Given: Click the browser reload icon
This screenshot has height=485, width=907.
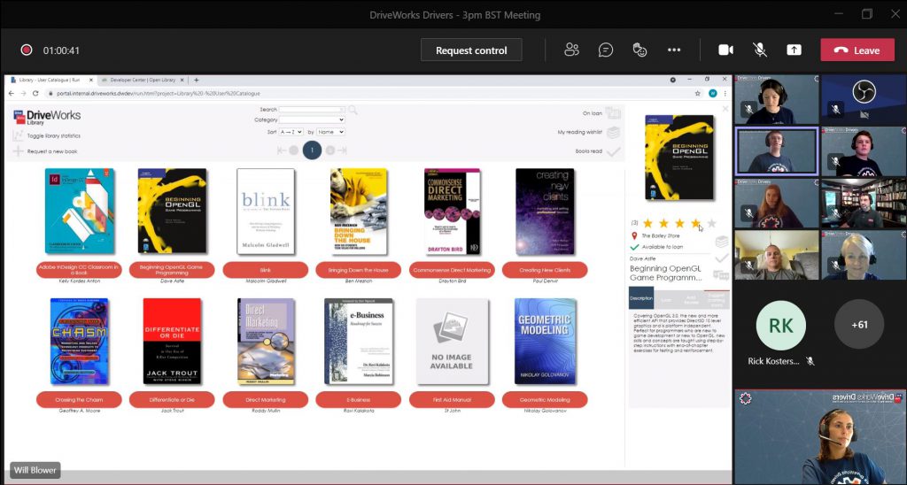Looking at the screenshot, I should pyautogui.click(x=36, y=93).
